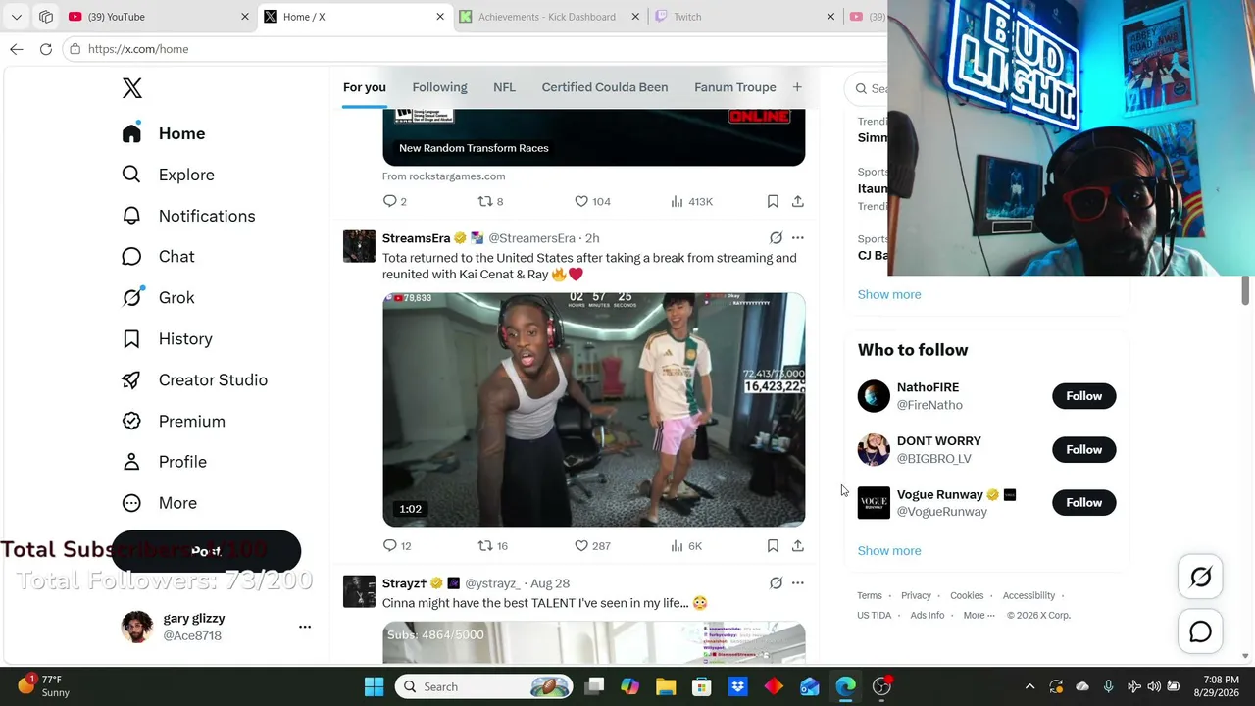Open StreamsEra profile avatar
Screen dimensions: 1255x706
(x=359, y=246)
